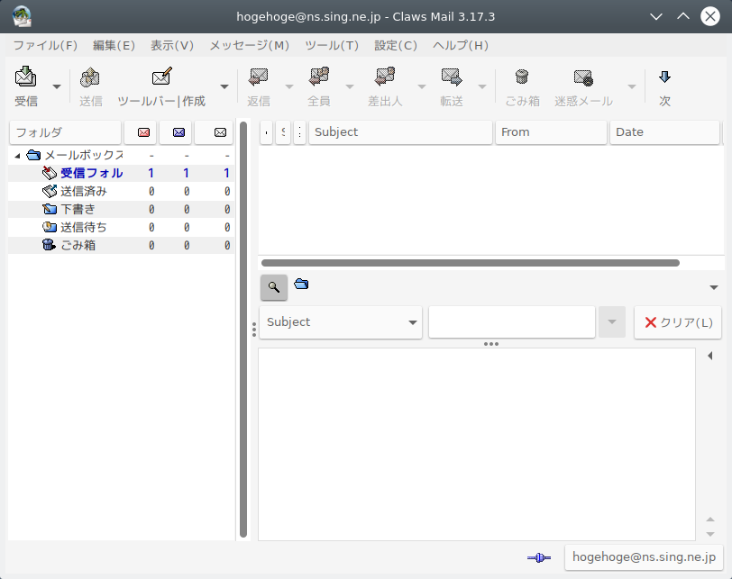Click the status 'S' column header

pyautogui.click(x=283, y=132)
